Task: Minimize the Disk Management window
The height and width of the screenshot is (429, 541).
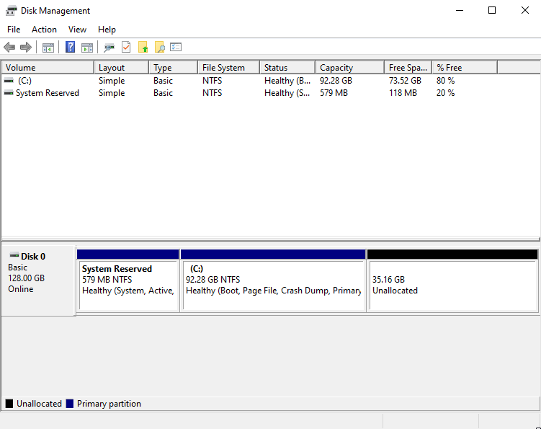Action: [x=459, y=10]
